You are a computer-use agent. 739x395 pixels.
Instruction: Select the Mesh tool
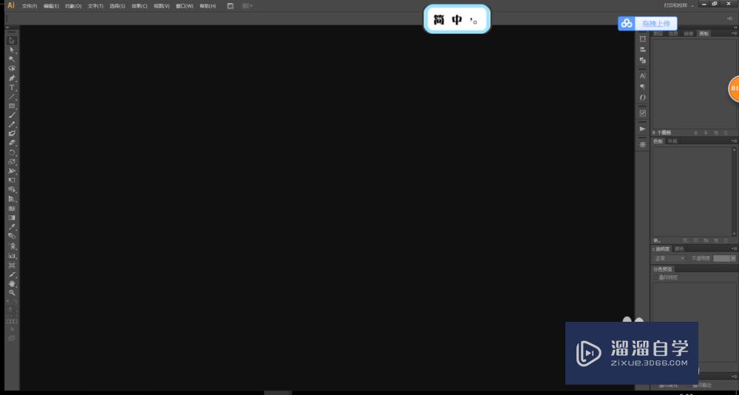click(x=13, y=208)
